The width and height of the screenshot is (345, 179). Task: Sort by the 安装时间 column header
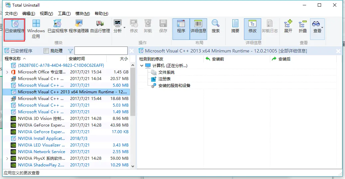pyautogui.click(x=87, y=59)
